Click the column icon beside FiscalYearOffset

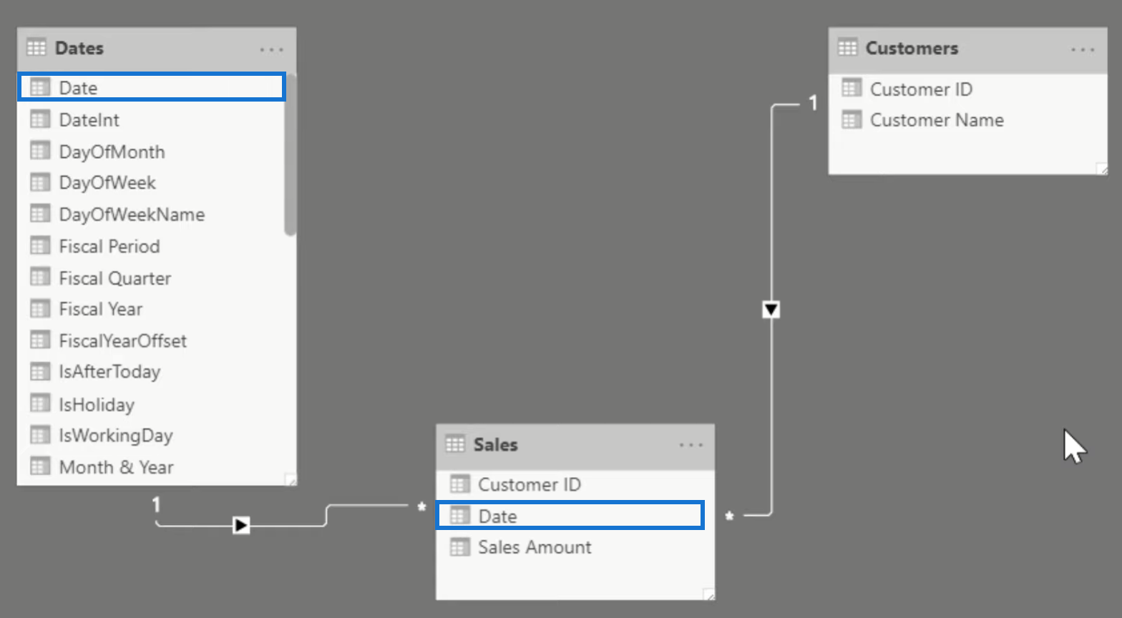40,340
